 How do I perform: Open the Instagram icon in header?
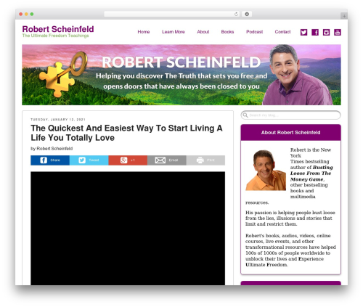point(326,32)
